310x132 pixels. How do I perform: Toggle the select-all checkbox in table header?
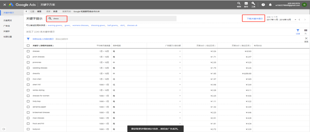28,46
